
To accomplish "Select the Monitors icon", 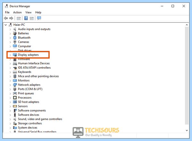I will coord(15,81).
